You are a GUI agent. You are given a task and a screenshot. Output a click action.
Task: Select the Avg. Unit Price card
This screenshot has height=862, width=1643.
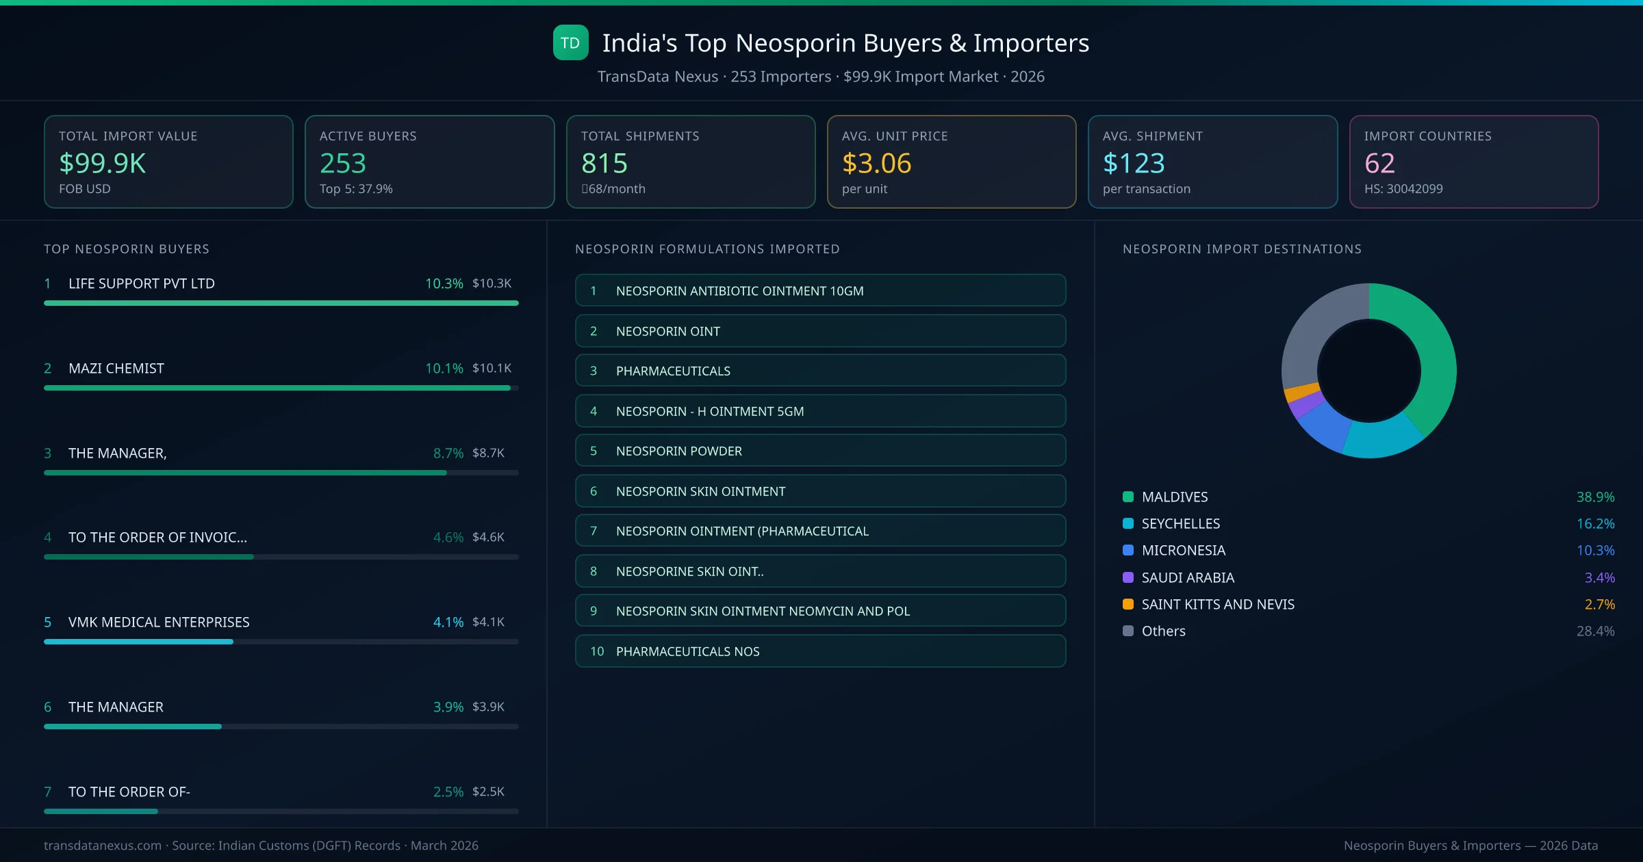click(951, 161)
